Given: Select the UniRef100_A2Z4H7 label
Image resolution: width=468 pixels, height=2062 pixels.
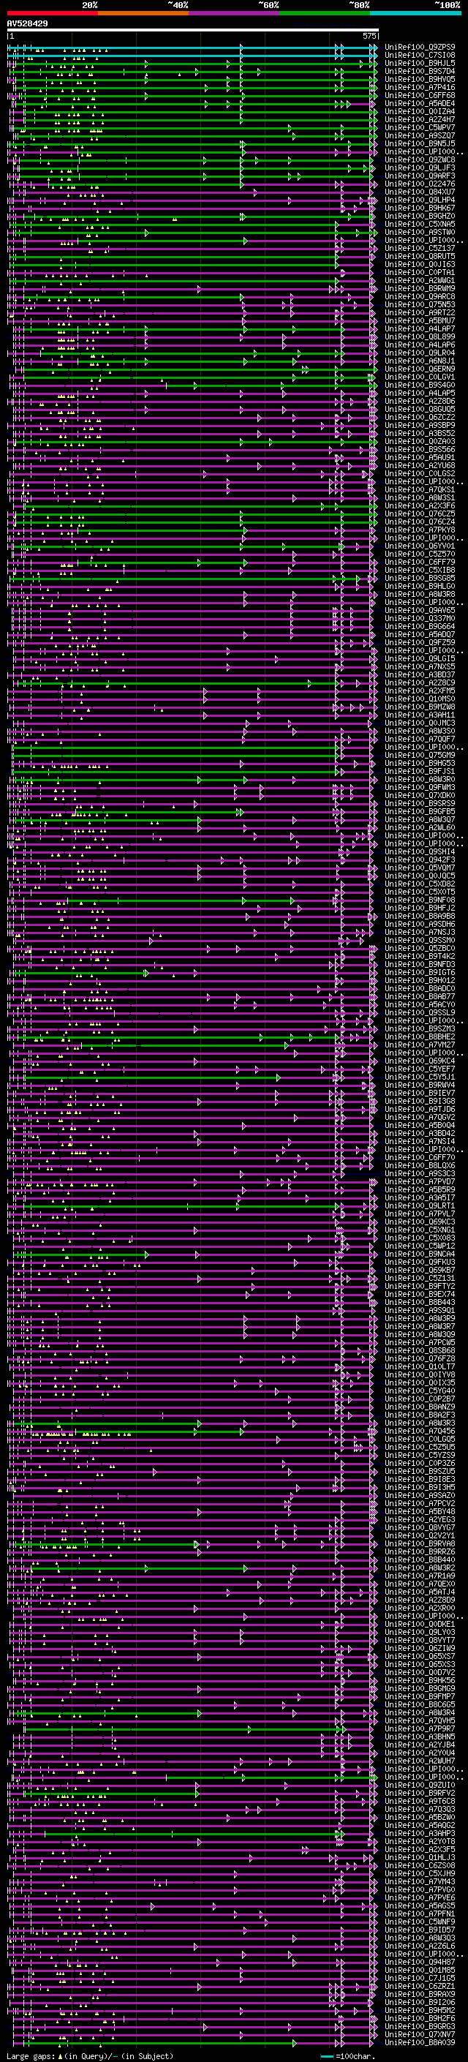Looking at the screenshot, I should click(420, 119).
